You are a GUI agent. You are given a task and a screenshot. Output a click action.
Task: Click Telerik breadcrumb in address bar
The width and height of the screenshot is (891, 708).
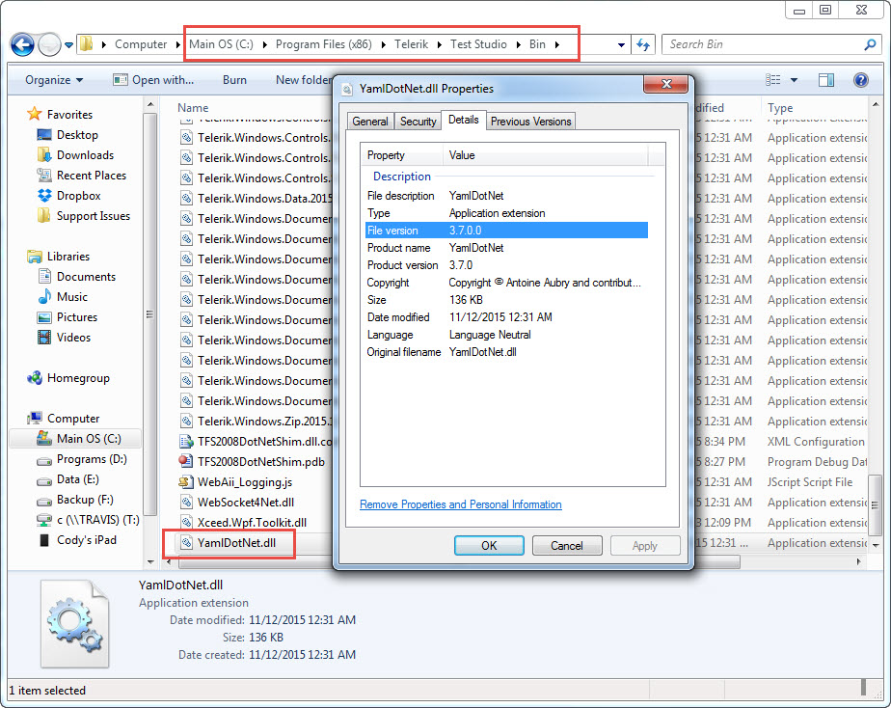[x=412, y=44]
